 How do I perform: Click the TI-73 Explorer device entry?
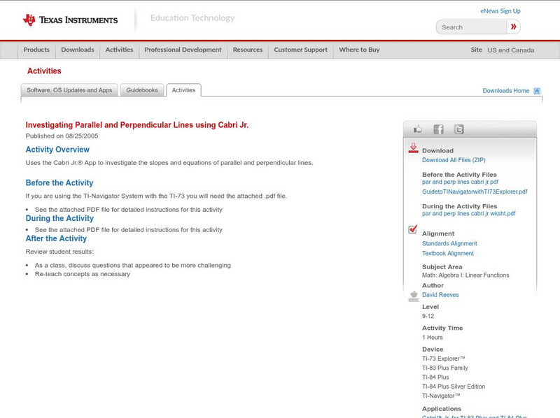click(444, 359)
